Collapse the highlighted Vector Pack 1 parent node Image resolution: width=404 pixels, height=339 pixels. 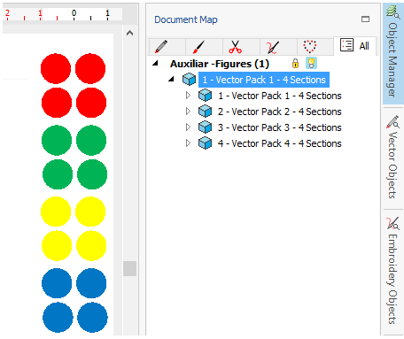tap(172, 79)
